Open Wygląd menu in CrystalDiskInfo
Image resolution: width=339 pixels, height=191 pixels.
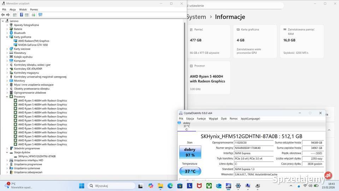(x=213, y=119)
